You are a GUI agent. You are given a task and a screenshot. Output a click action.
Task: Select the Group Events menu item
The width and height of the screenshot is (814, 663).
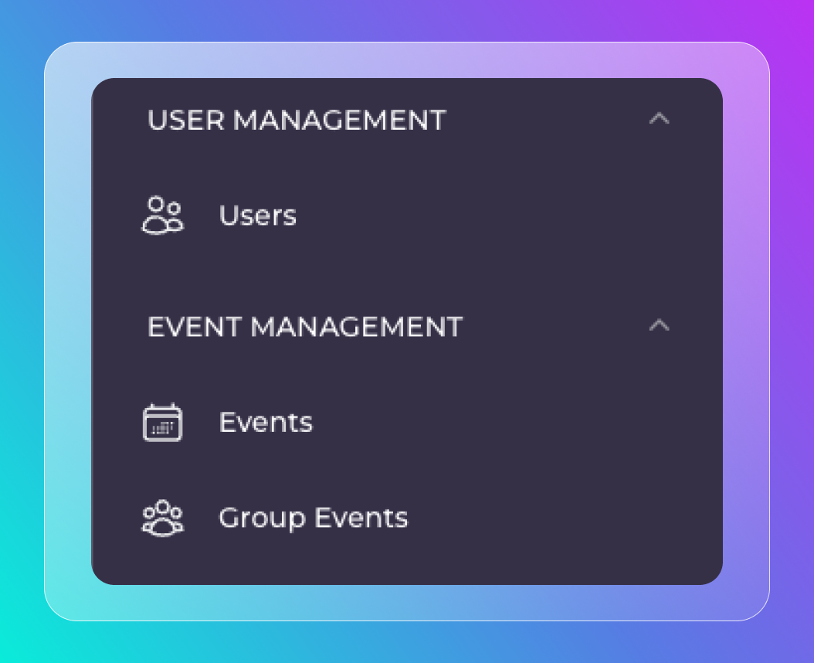313,518
